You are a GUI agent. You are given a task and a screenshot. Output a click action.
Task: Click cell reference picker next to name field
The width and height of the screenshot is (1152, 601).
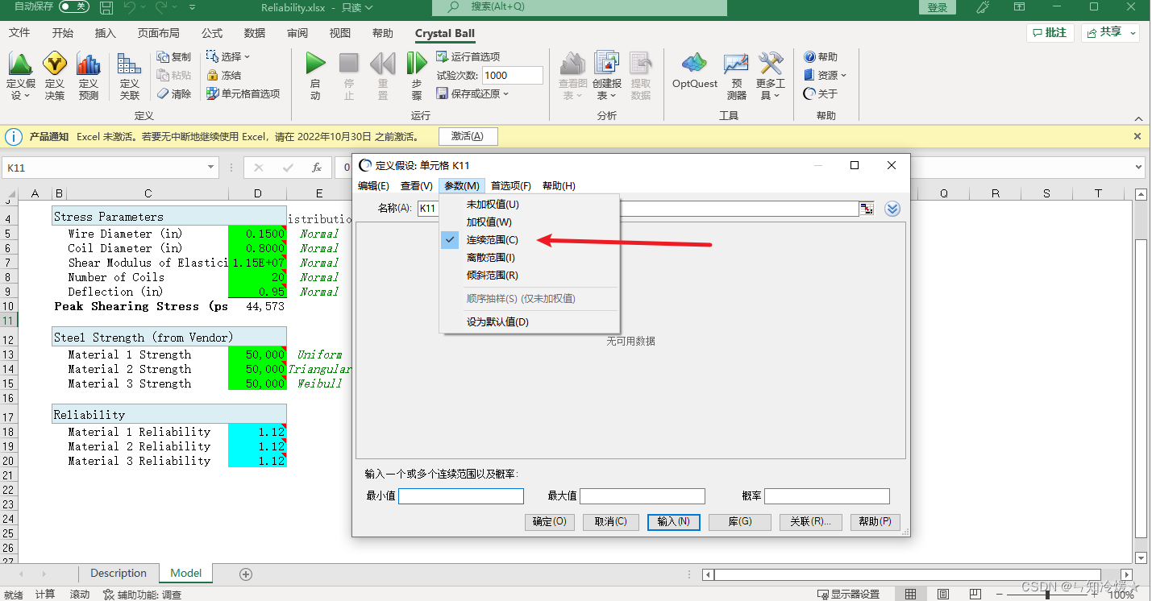(867, 209)
